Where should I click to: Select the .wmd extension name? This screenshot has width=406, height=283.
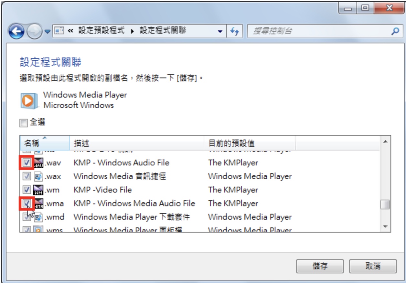click(55, 217)
